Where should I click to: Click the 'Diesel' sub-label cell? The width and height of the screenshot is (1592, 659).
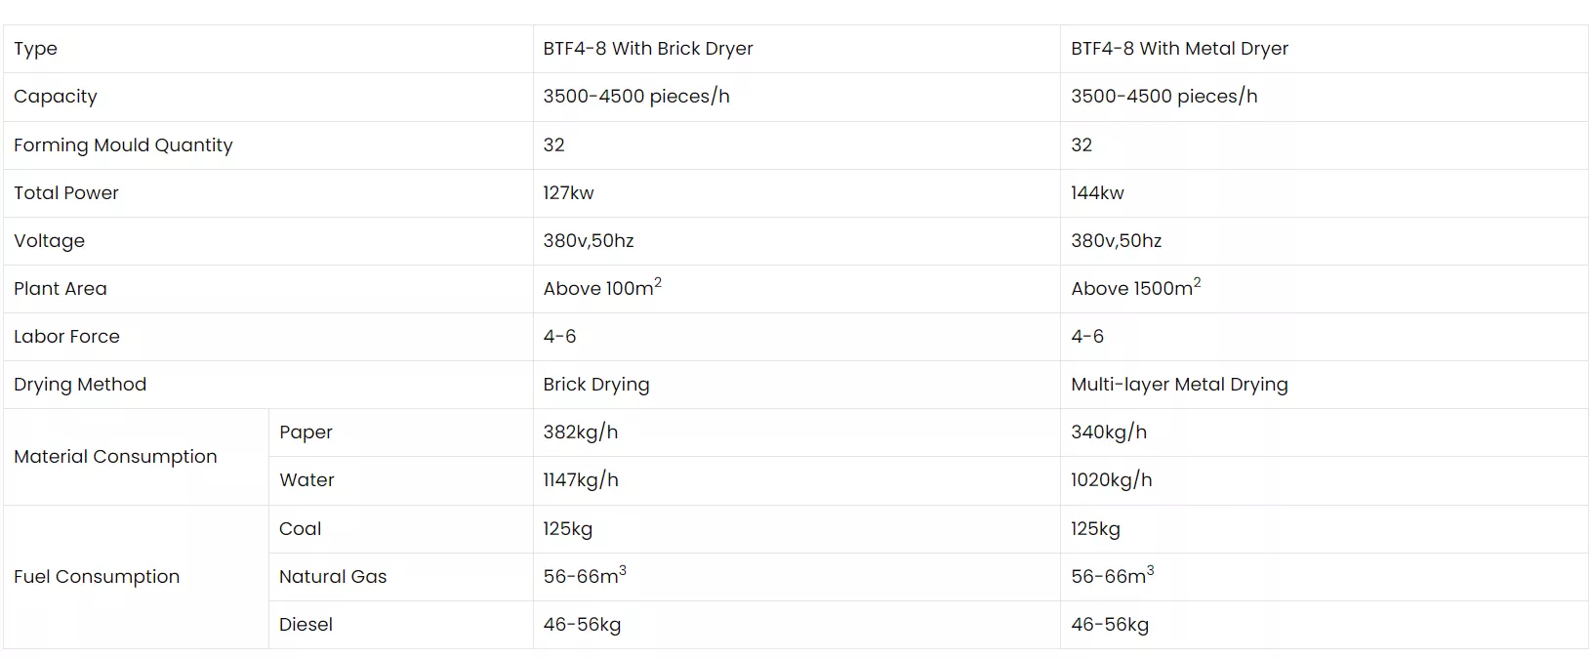tap(306, 625)
